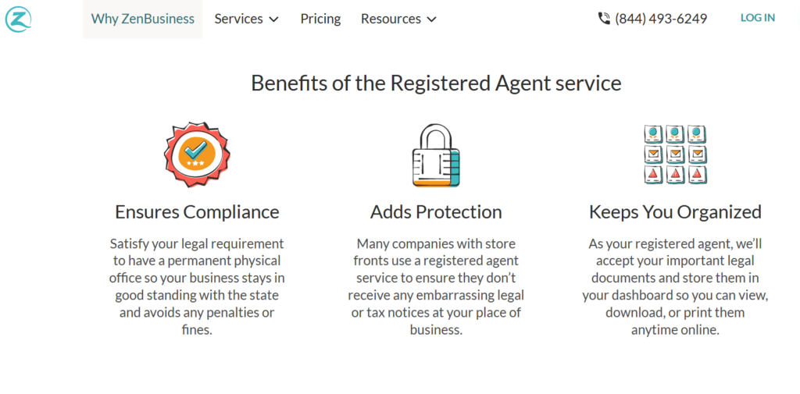Screen dimensions: 800x394
Task: Click the LOG IN link
Action: pyautogui.click(x=758, y=18)
